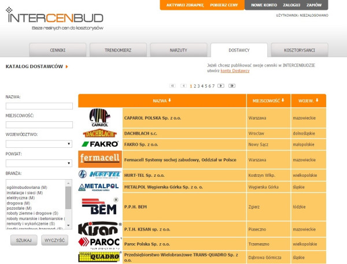Sort the list by Nazwa column
Image resolution: width=347 pixels, height=264 pixels.
[161, 100]
